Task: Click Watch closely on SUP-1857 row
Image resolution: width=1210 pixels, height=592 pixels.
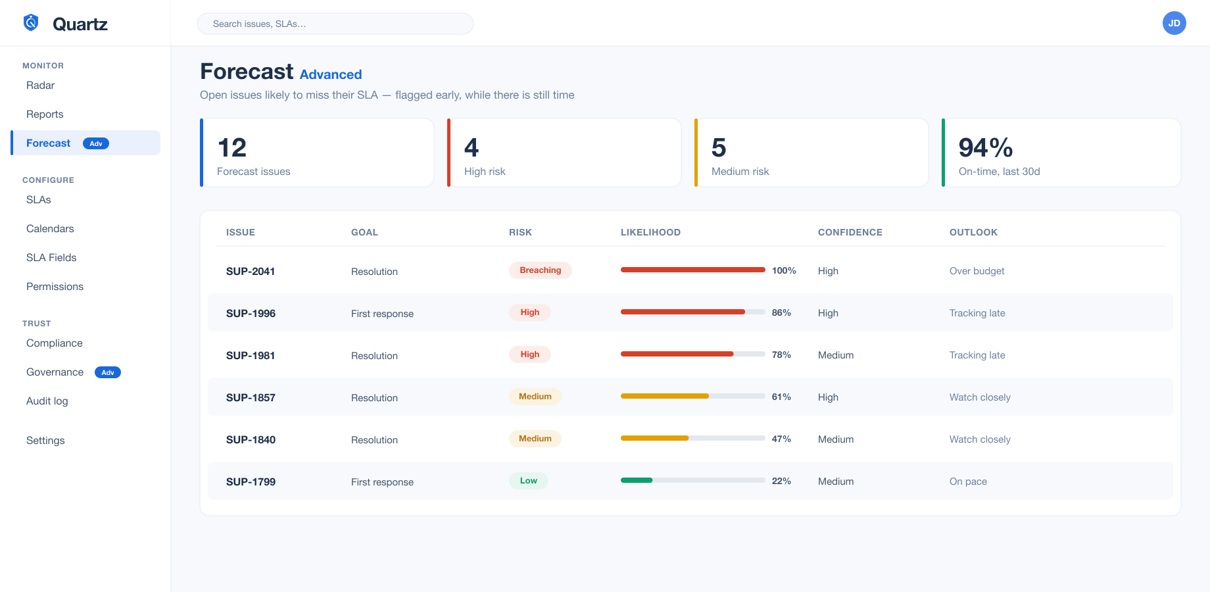Action: 980,397
